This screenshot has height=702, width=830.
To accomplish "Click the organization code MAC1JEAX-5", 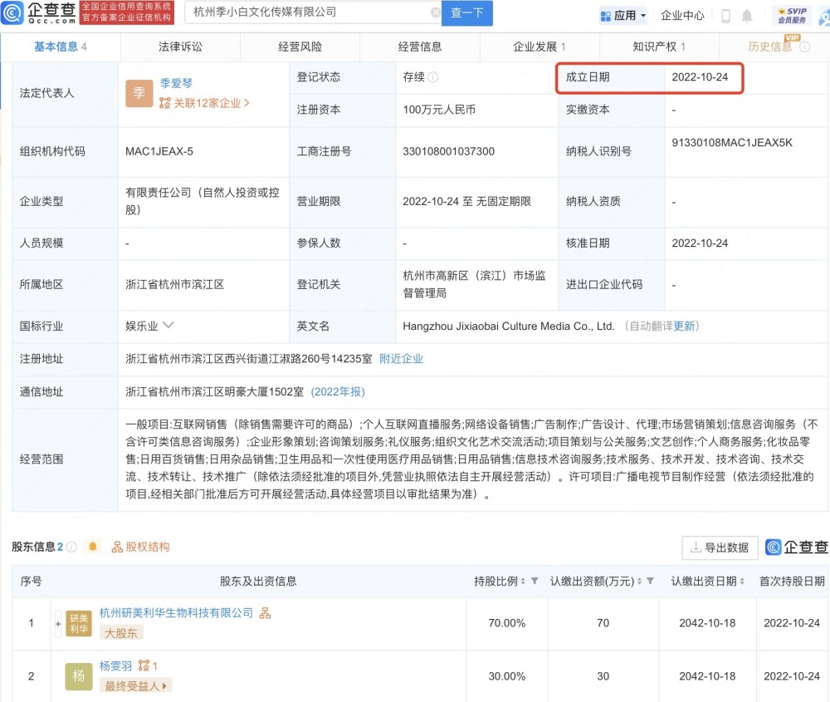I will click(x=159, y=151).
